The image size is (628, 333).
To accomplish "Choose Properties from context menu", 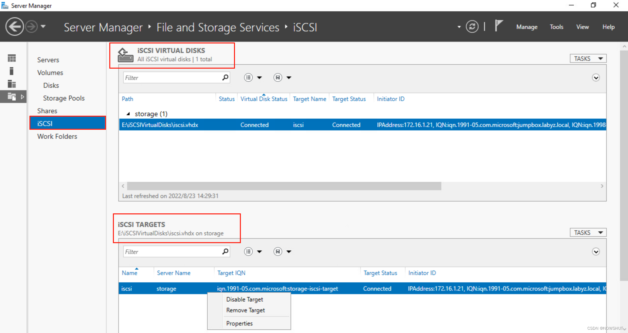I will coord(239,323).
